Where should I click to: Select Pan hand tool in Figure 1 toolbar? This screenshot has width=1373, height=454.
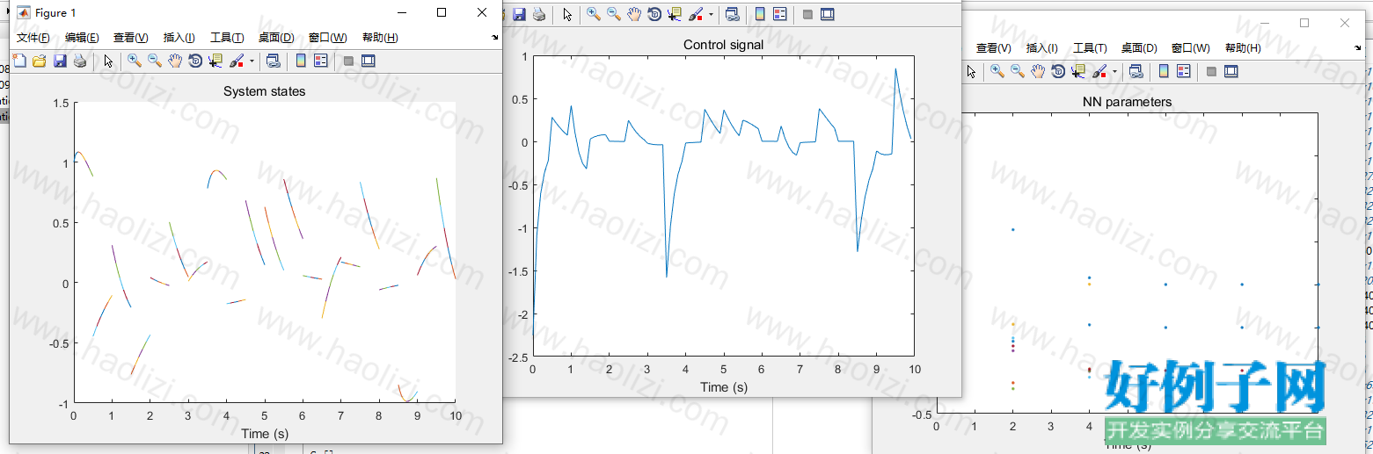click(175, 61)
